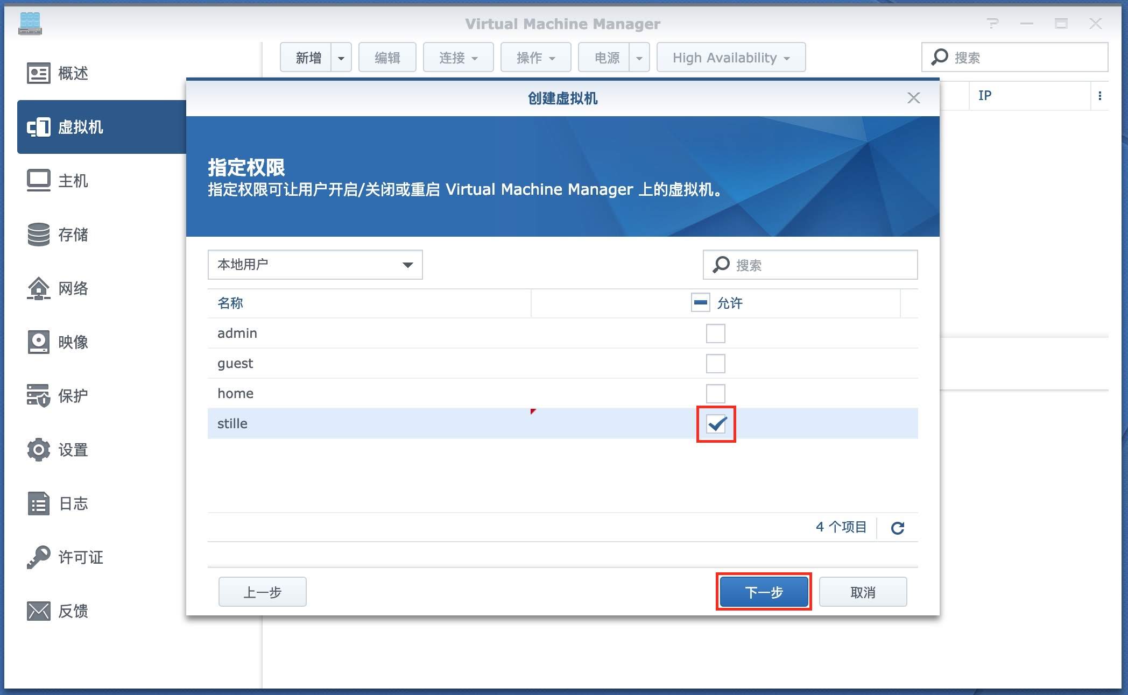Enable the allow checkbox for admin
This screenshot has width=1128, height=695.
point(715,334)
